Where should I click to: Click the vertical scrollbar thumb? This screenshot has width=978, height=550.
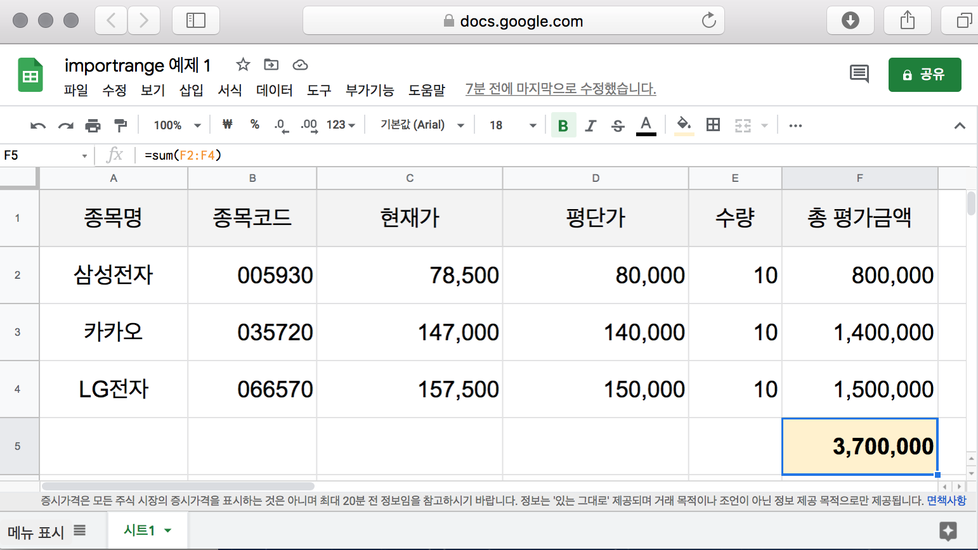pyautogui.click(x=971, y=203)
